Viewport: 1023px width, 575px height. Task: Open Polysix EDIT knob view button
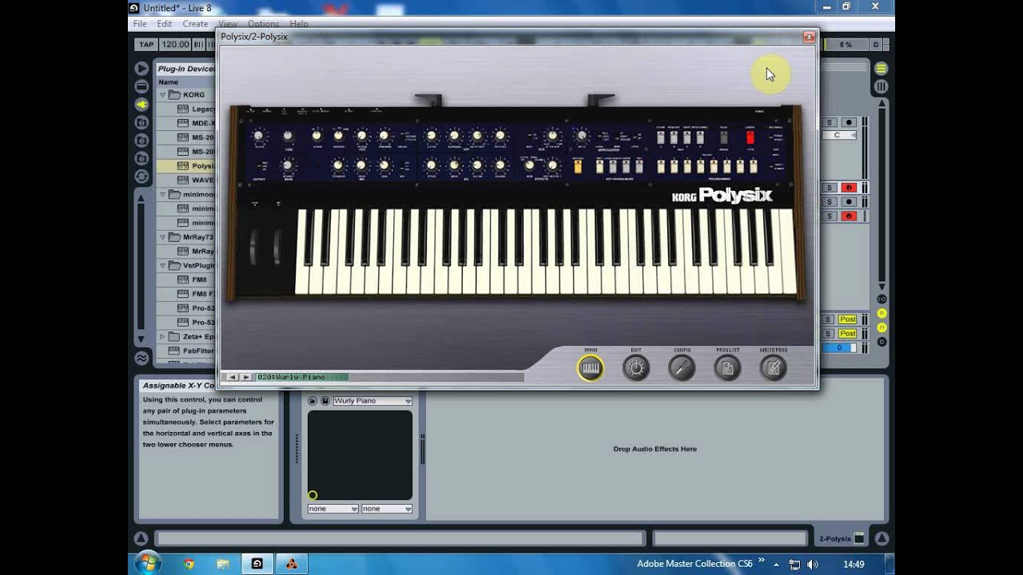636,367
